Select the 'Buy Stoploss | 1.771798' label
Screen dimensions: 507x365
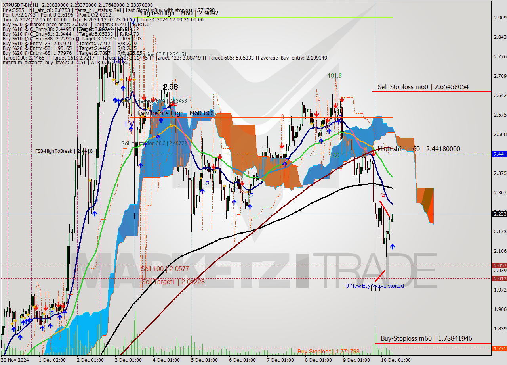pyautogui.click(x=328, y=352)
